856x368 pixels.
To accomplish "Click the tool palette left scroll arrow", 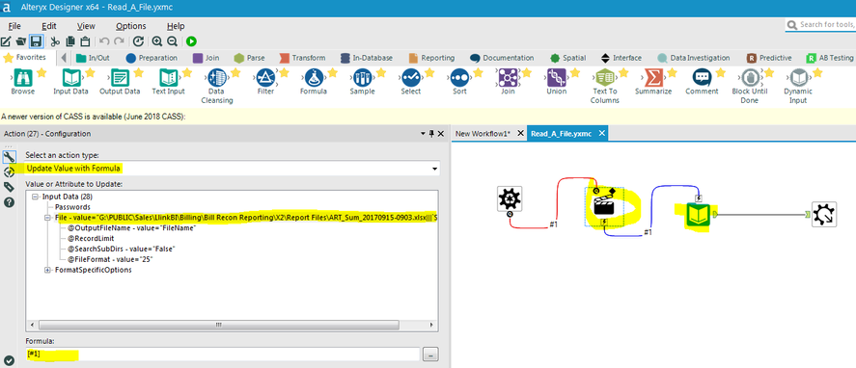I will (64, 57).
